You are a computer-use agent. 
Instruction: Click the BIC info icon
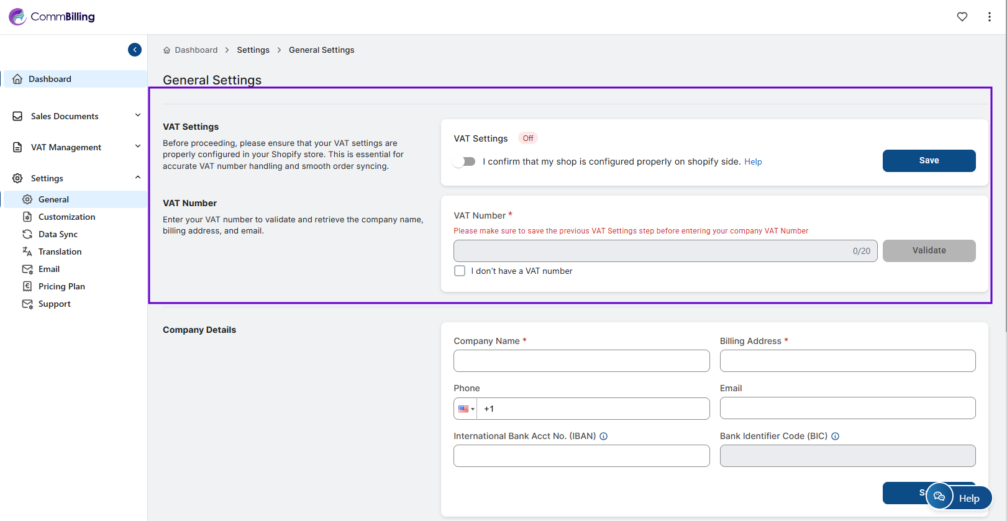click(835, 437)
